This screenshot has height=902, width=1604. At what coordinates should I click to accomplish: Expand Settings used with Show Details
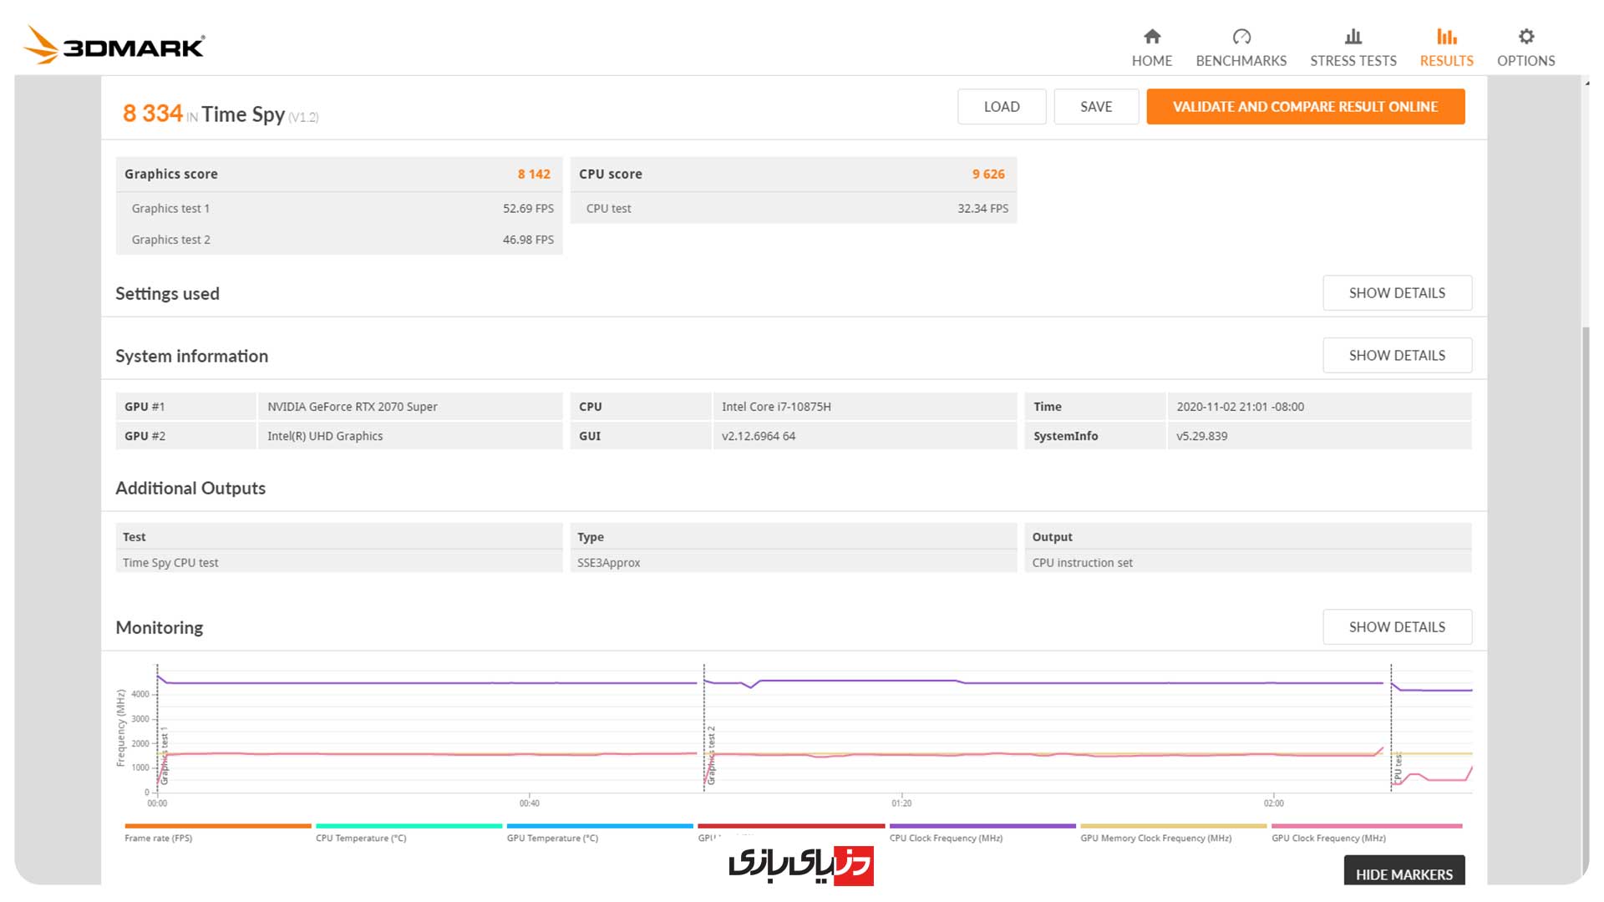click(x=1397, y=293)
